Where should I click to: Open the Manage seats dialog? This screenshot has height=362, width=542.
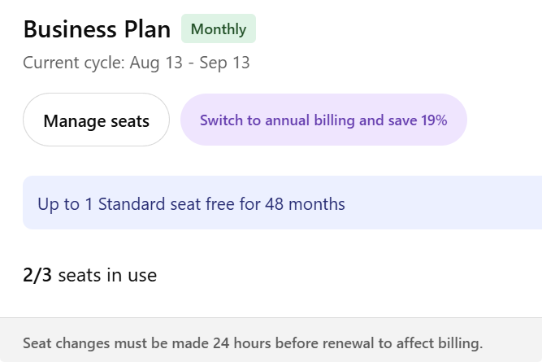point(96,120)
